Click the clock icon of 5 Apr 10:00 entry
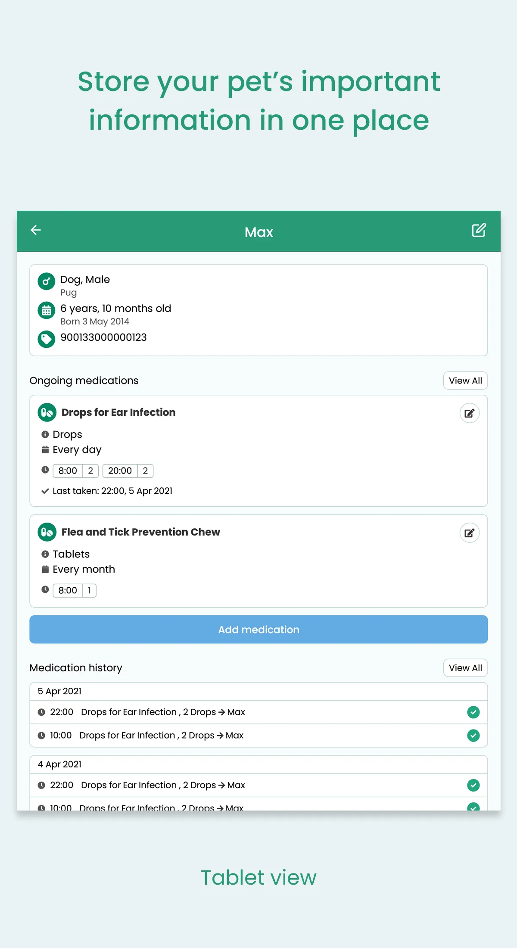This screenshot has width=517, height=948. point(41,736)
